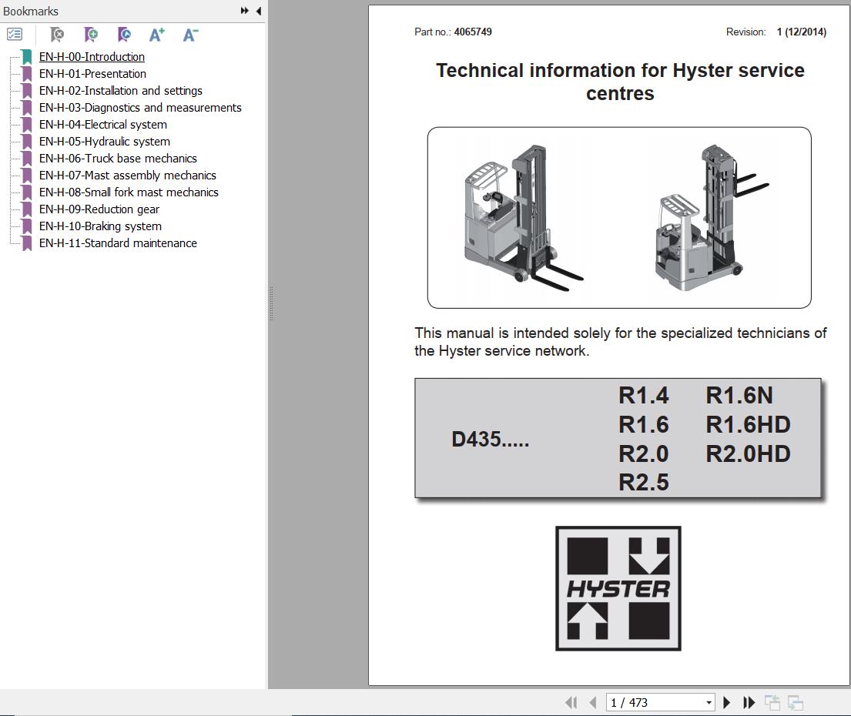This screenshot has height=716, width=851.
Task: Add a new bookmark
Action: (x=91, y=34)
